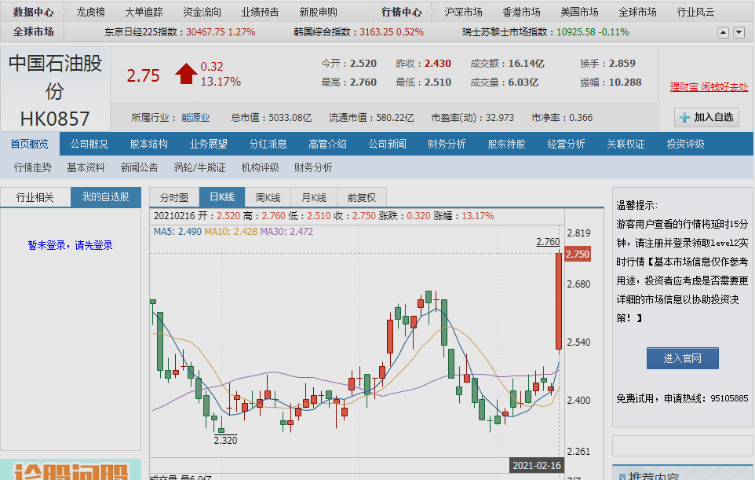Open 财务分析 in the gray sub-navigation
This screenshot has width=755, height=480.
point(313,167)
